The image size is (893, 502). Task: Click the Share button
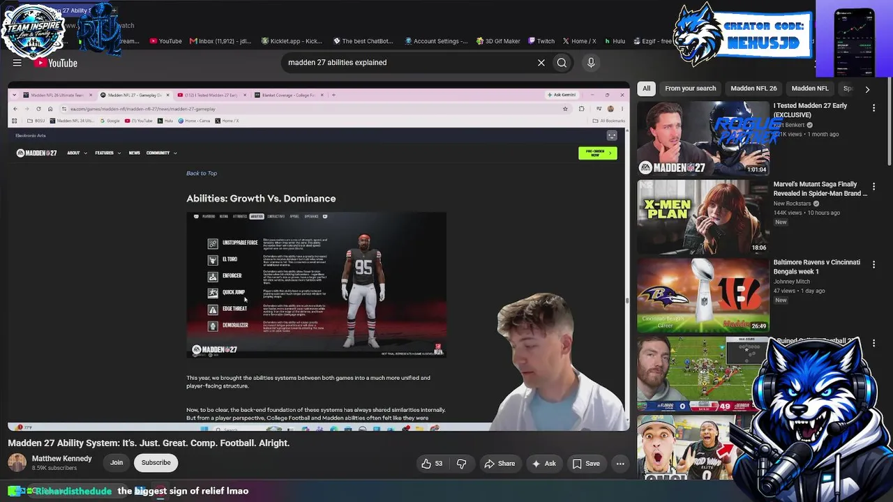pyautogui.click(x=500, y=464)
